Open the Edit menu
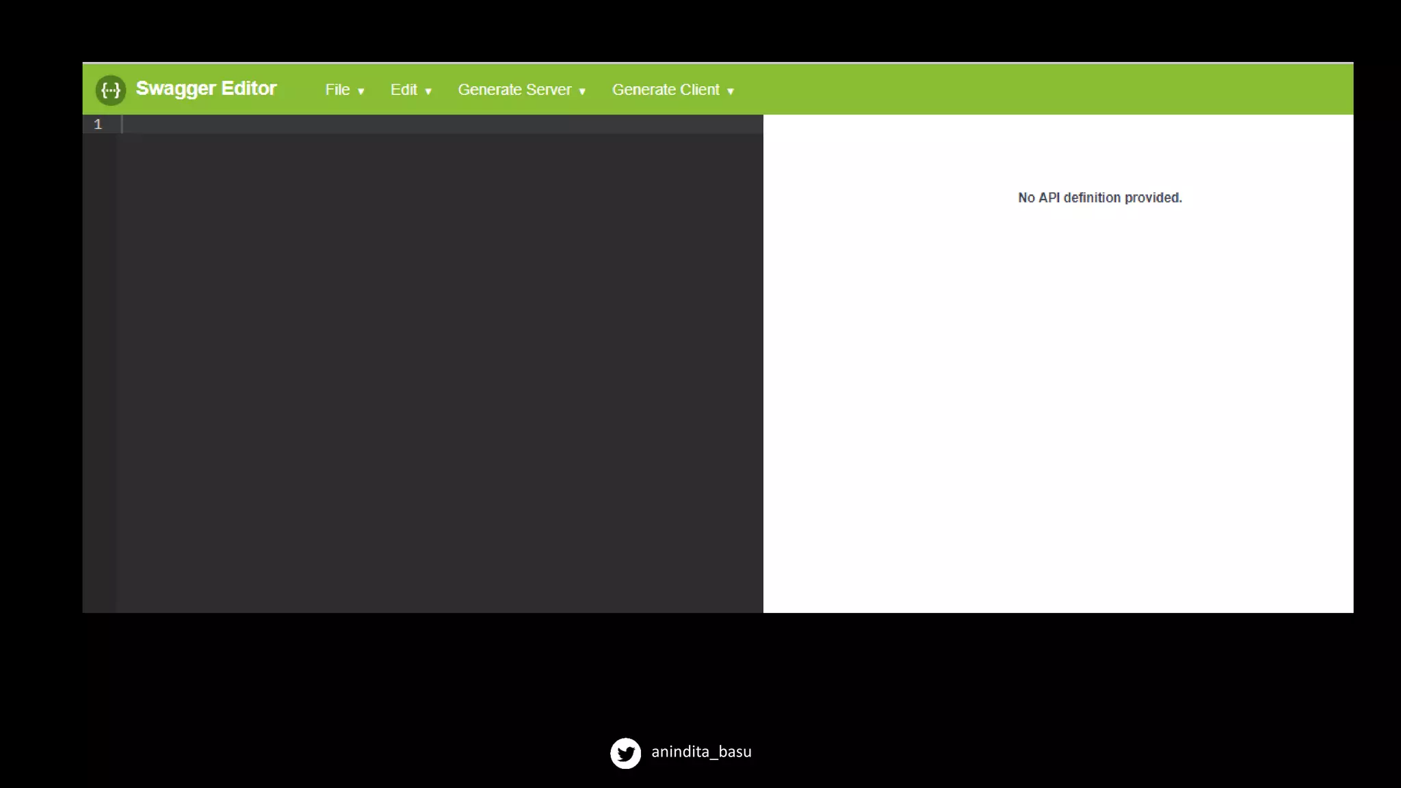Viewport: 1401px width, 788px height. click(404, 90)
